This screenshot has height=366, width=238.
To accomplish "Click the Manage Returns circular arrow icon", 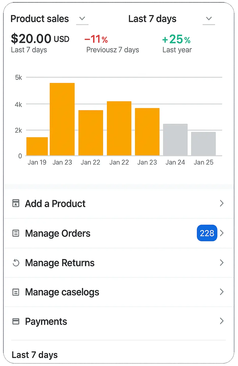I will [x=16, y=263].
